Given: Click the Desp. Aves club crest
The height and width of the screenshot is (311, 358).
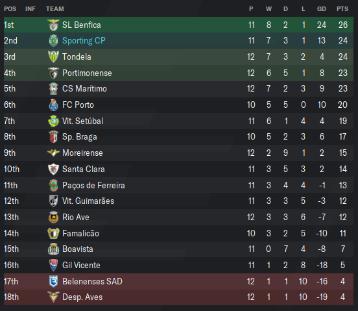Looking at the screenshot, I should click(x=53, y=297).
